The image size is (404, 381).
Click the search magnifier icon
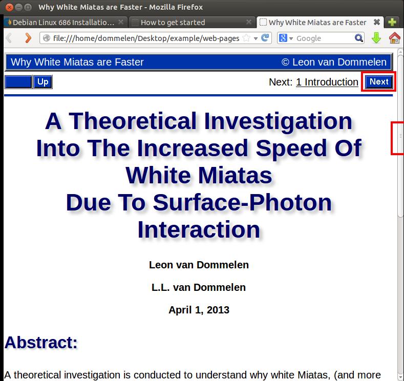[x=358, y=38]
